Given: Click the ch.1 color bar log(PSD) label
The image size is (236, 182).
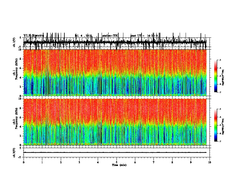Looking at the screenshot, I should pyautogui.click(x=223, y=77).
